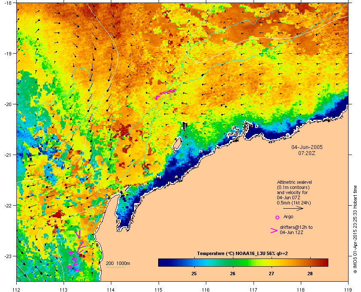
Task: Click the longitude axis label 113
Action: tap(64, 289)
